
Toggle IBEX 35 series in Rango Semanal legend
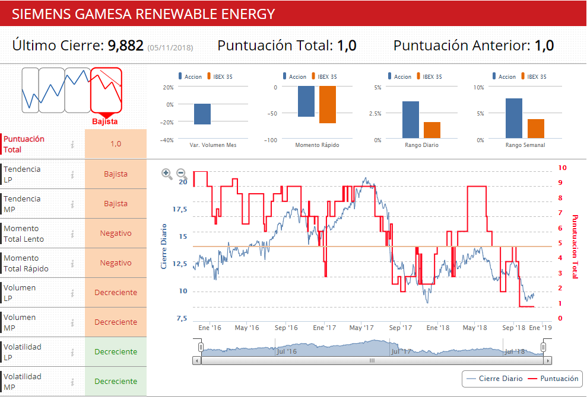[x=534, y=76]
